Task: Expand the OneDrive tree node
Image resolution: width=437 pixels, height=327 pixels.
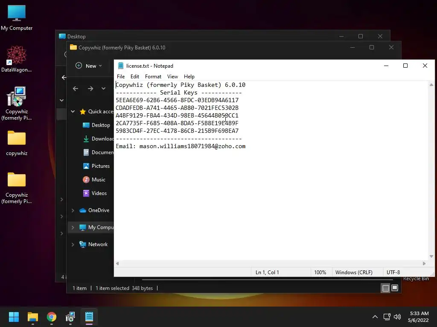Action: (73, 210)
